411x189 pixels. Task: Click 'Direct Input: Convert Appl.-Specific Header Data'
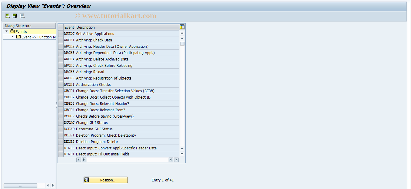[127, 148]
